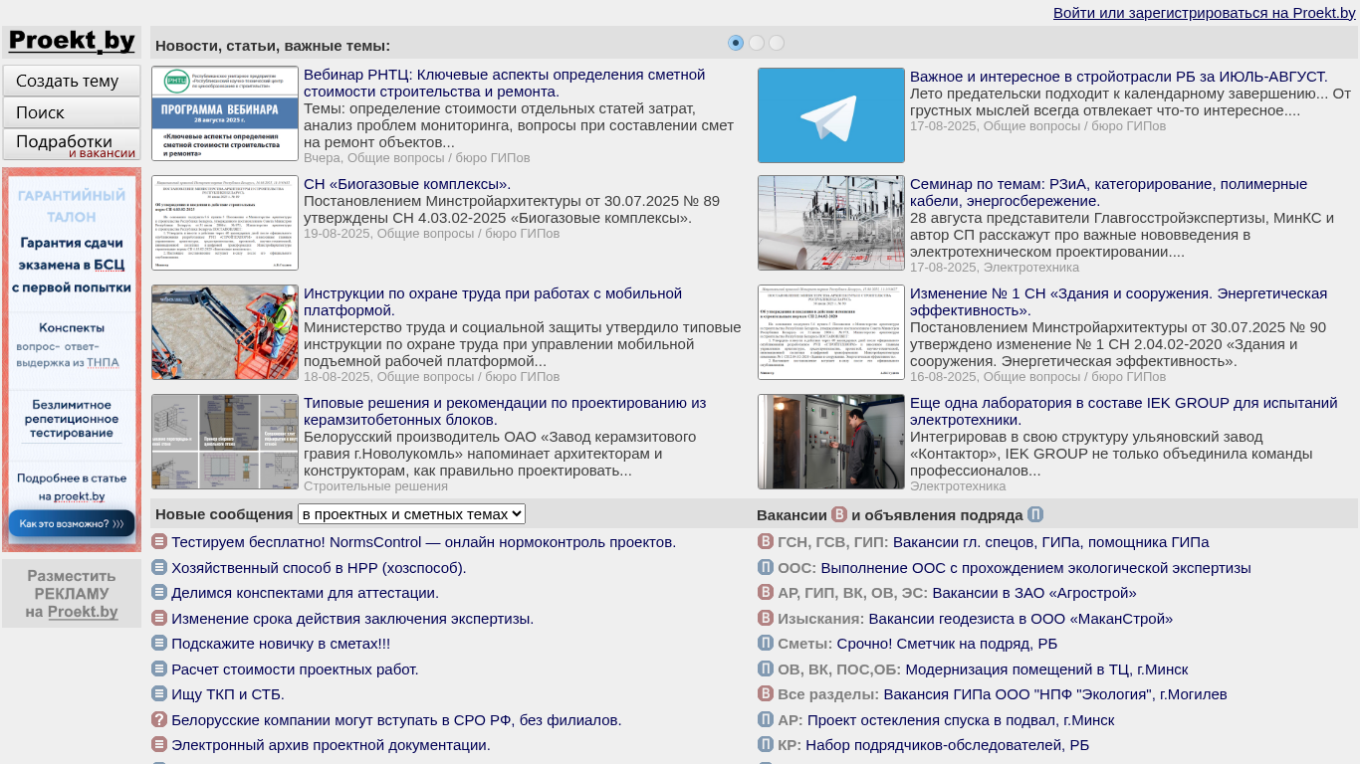Screen dimensions: 1360x764
Task: Click the icon beside 'Ищу ТКП и СТБ'
Action: coord(159,693)
